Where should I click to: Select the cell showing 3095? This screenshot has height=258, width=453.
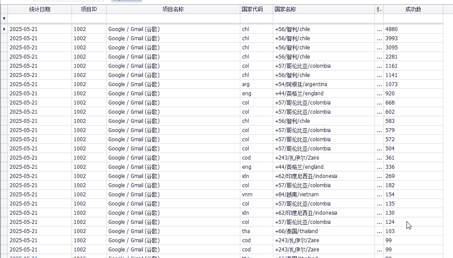(x=413, y=48)
